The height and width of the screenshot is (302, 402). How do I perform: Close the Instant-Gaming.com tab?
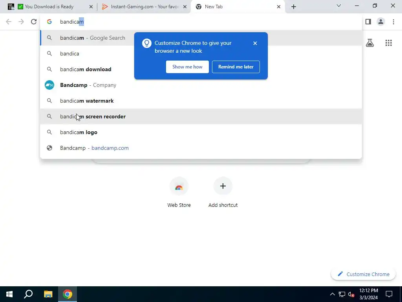(185, 7)
